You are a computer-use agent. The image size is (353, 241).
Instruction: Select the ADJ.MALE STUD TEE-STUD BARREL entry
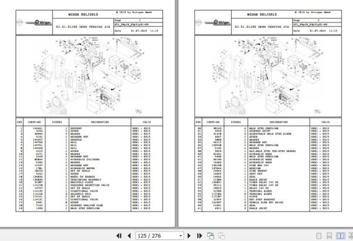coord(272,151)
